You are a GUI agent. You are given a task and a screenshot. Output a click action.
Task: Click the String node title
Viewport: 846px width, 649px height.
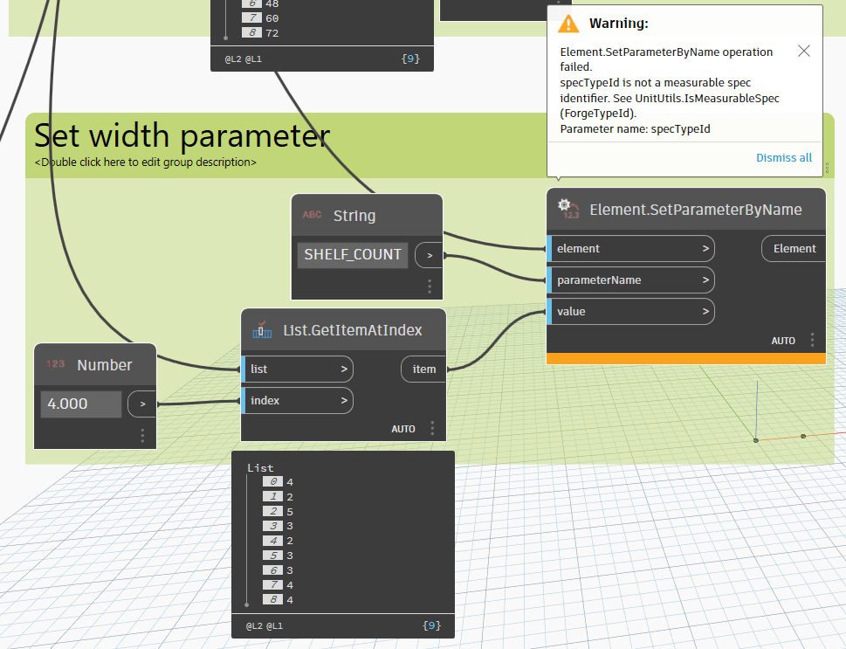pos(354,216)
